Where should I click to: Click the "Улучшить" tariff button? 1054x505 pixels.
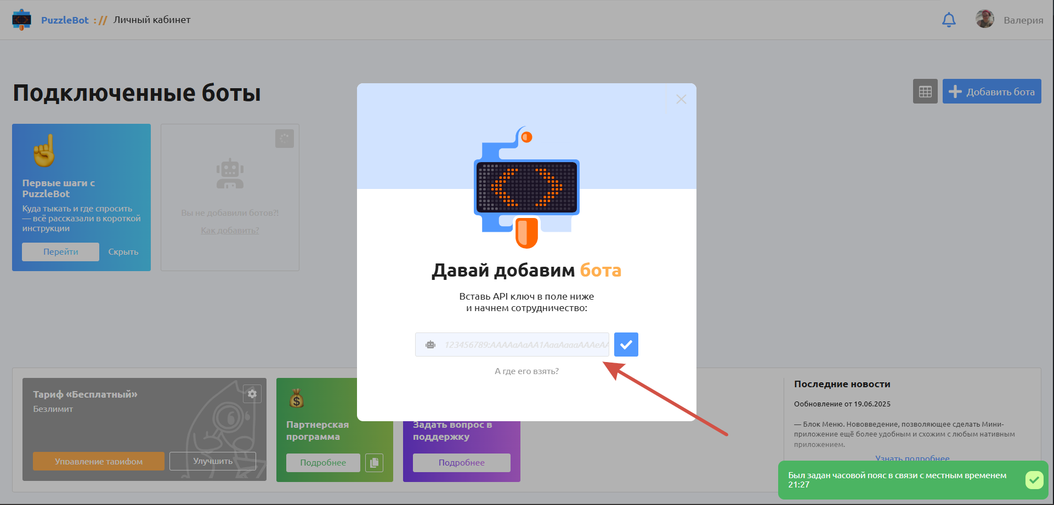point(213,461)
